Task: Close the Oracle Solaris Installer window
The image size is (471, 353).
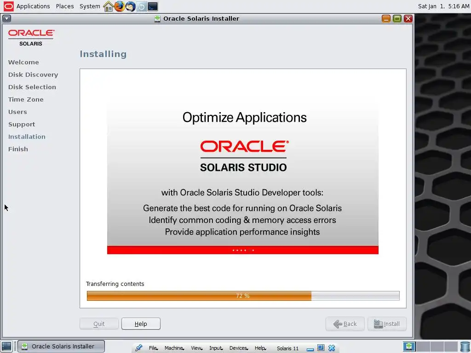Action: (408, 18)
